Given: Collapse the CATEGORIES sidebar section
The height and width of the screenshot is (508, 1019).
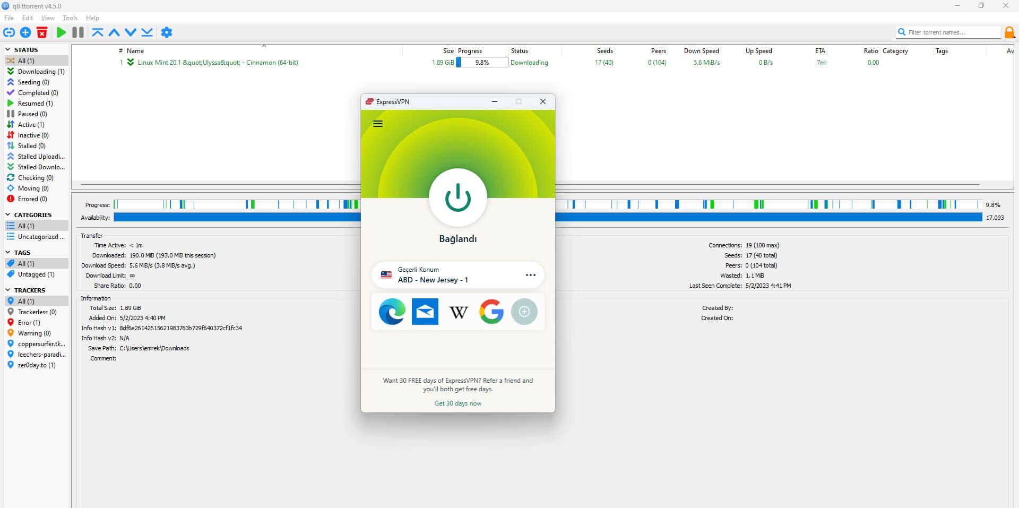Looking at the screenshot, I should pyautogui.click(x=8, y=214).
